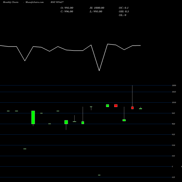Click the 960 price axis label
This screenshot has height=182, width=182.
[x=174, y=124]
